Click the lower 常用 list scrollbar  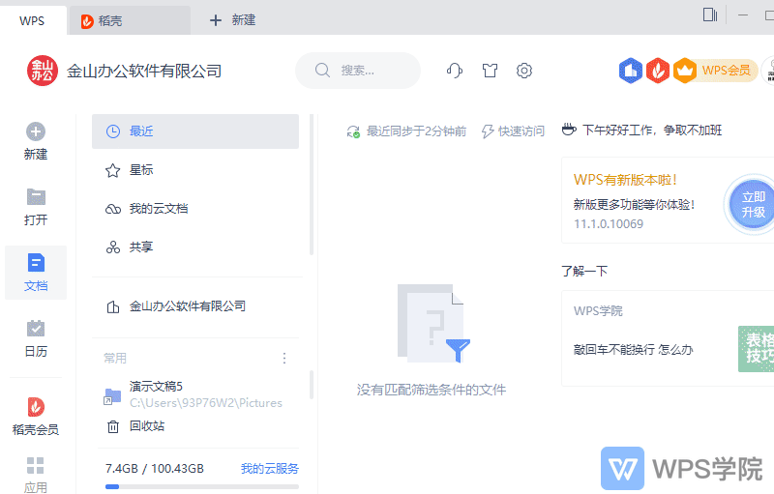point(312,385)
